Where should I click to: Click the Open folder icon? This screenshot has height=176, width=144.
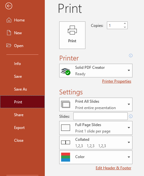click(9, 45)
